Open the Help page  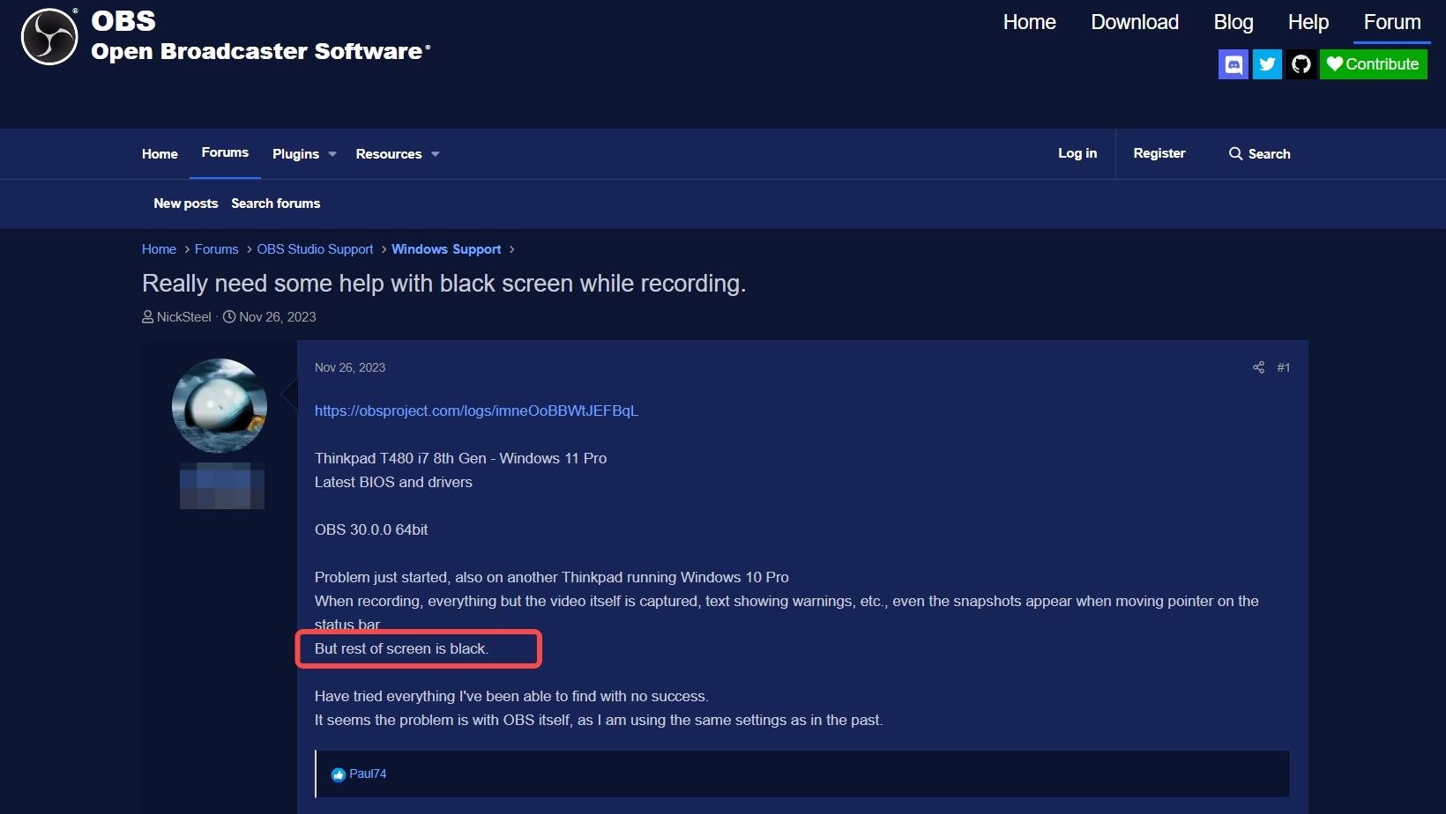tap(1308, 22)
